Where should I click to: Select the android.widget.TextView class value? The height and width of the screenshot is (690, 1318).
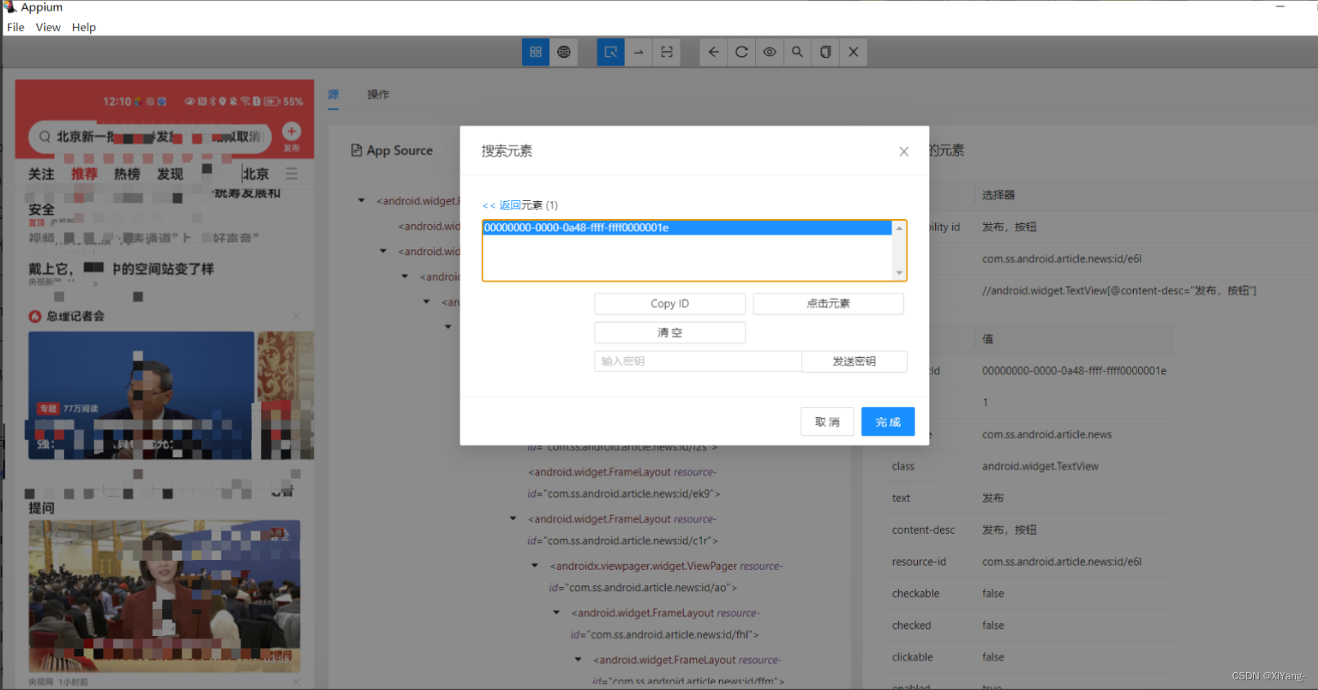tap(1040, 466)
